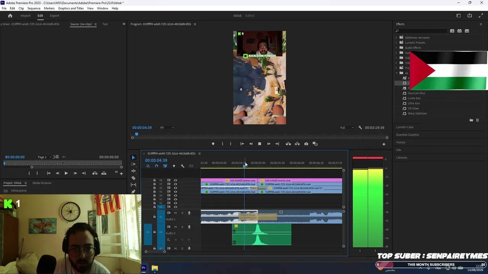This screenshot has height=274, width=488.
Task: Switch to the Import workspace tab
Action: [x=26, y=16]
